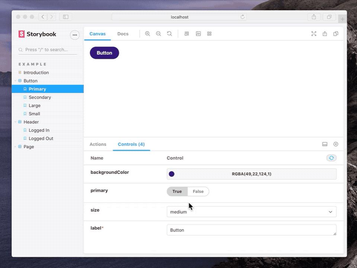Zoom out of the canvas preview
The height and width of the screenshot is (268, 357).
coord(159,33)
